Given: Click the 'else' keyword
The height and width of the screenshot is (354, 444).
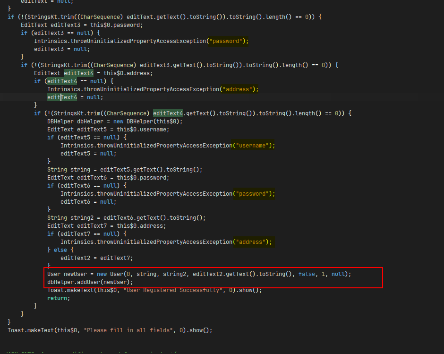Looking at the screenshot, I should (x=60, y=250).
